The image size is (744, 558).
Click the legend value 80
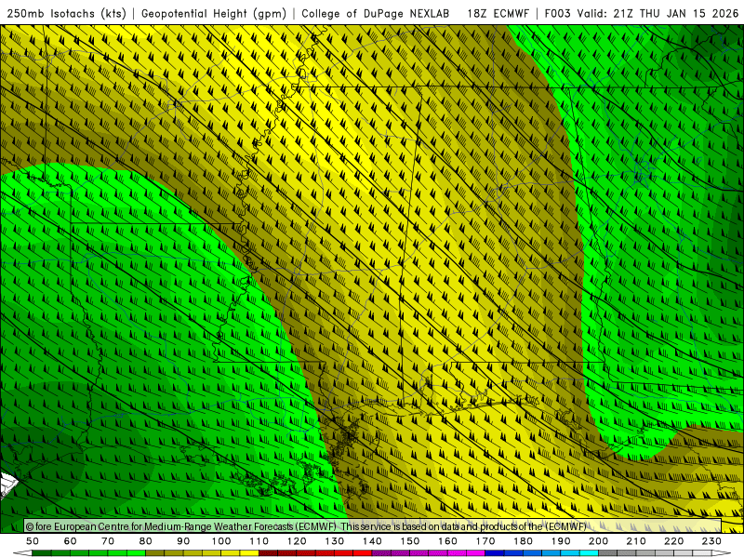click(146, 541)
